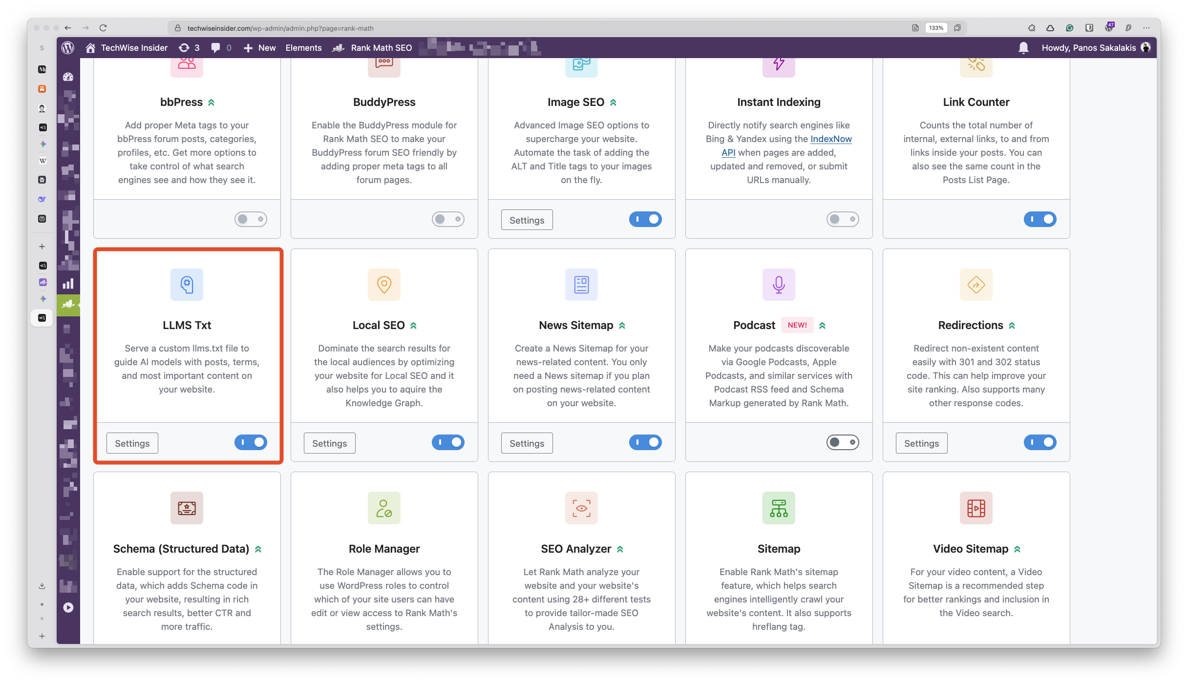Screen dimensions: 1188x684
Task: Enable the Instant Indexing toggle
Action: click(x=843, y=219)
